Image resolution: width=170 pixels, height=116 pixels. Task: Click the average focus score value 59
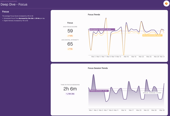pos(70,31)
